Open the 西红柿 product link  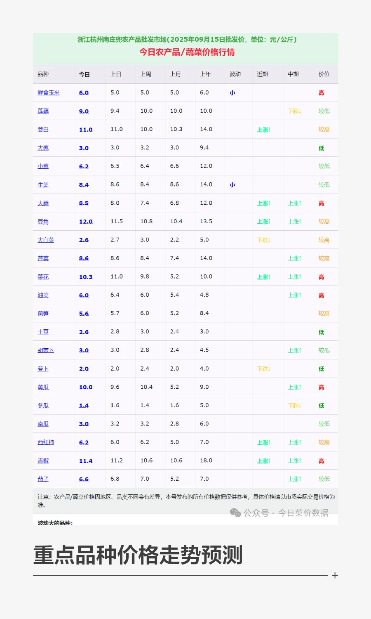46,442
